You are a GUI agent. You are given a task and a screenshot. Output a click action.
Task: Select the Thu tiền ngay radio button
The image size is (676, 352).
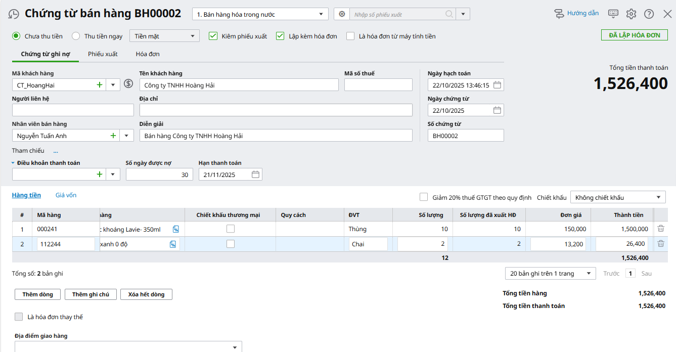click(x=76, y=36)
